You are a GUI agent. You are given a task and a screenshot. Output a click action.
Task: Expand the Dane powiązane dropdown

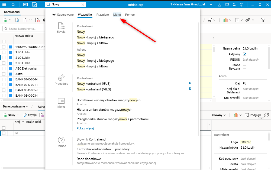(15, 106)
